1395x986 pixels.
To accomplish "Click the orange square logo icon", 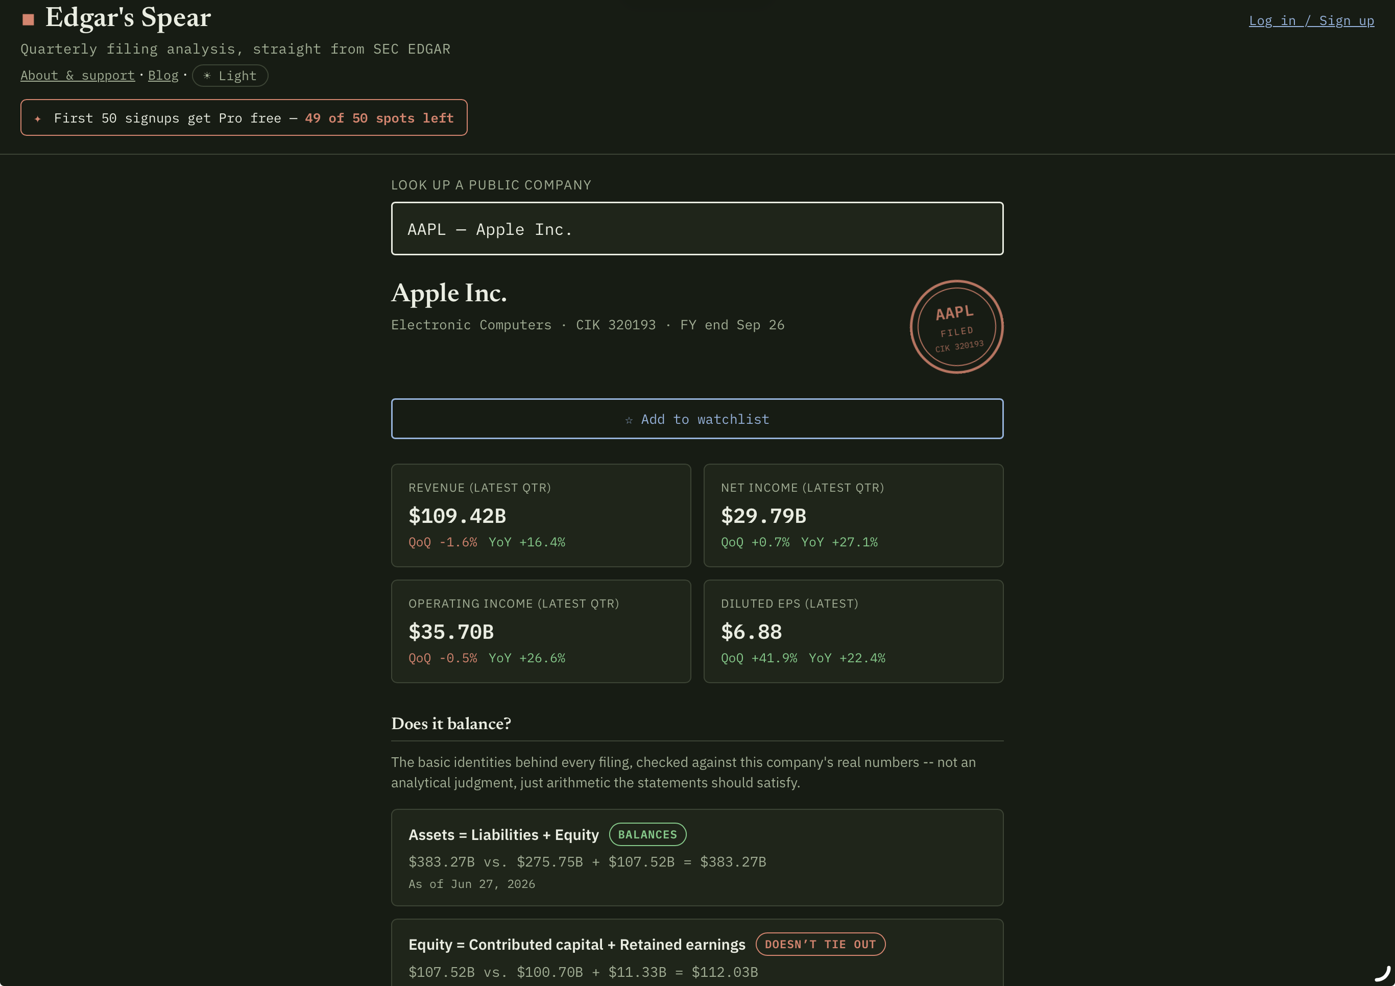I will click(28, 19).
